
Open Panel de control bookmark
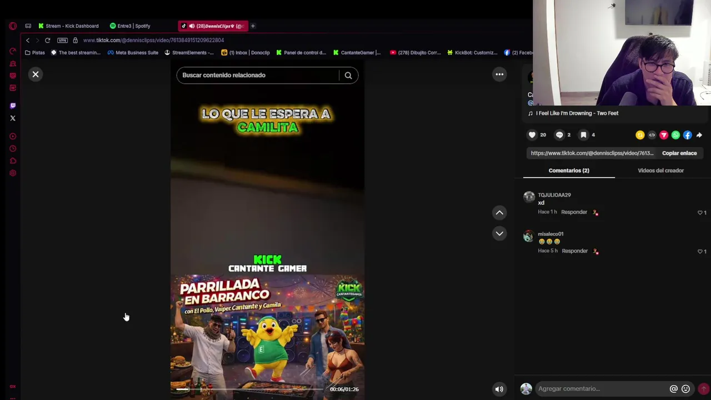coord(301,53)
